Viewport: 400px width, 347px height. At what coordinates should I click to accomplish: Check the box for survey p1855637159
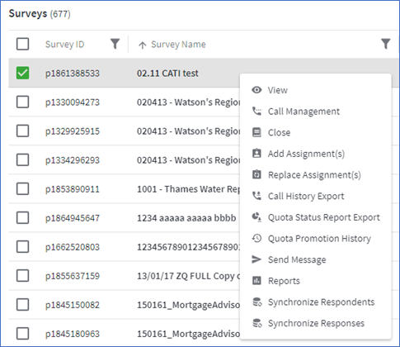(22, 276)
